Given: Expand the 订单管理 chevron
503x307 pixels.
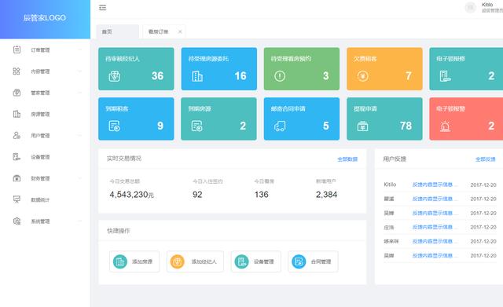Looking at the screenshot, I should pyautogui.click(x=80, y=49).
